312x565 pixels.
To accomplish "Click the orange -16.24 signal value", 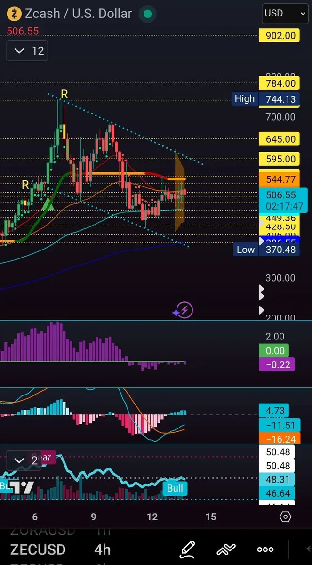I will 280,439.
